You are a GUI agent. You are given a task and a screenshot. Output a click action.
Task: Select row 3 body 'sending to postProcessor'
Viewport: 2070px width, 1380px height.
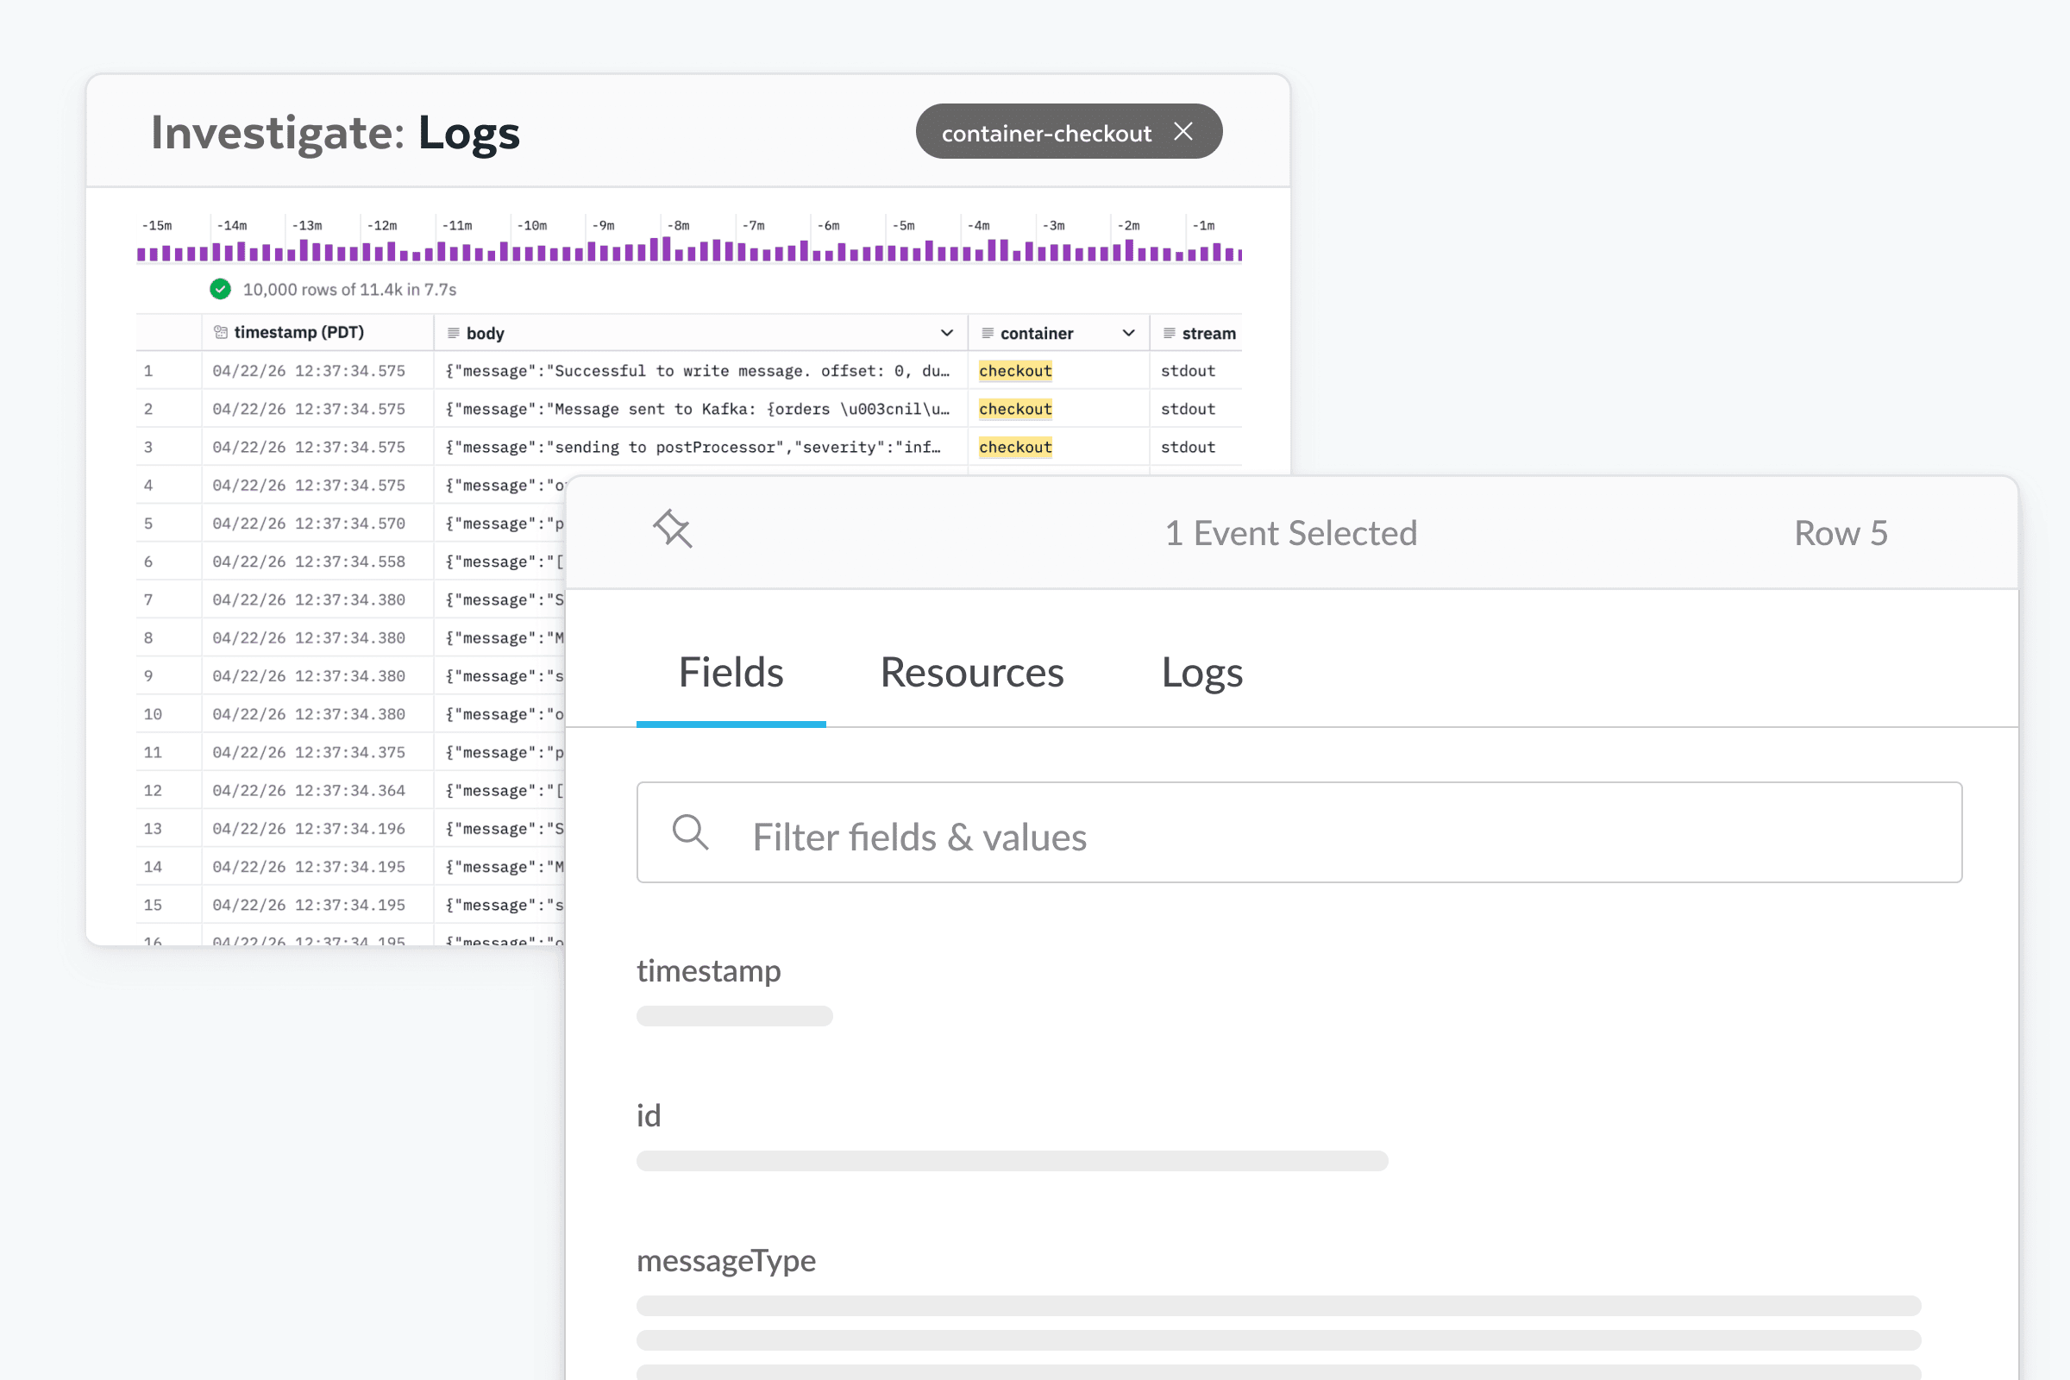pyautogui.click(x=693, y=447)
